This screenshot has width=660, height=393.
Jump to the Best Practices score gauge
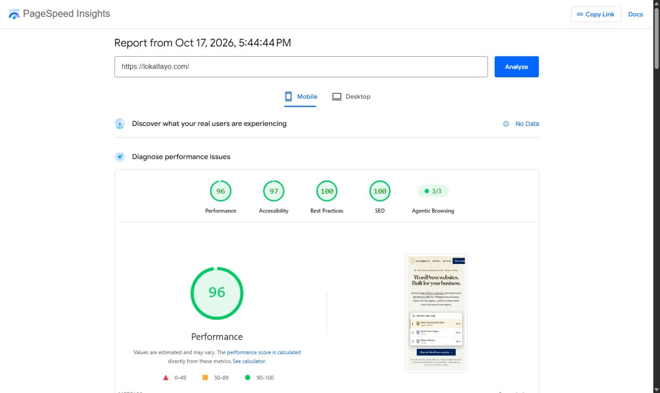tap(327, 191)
